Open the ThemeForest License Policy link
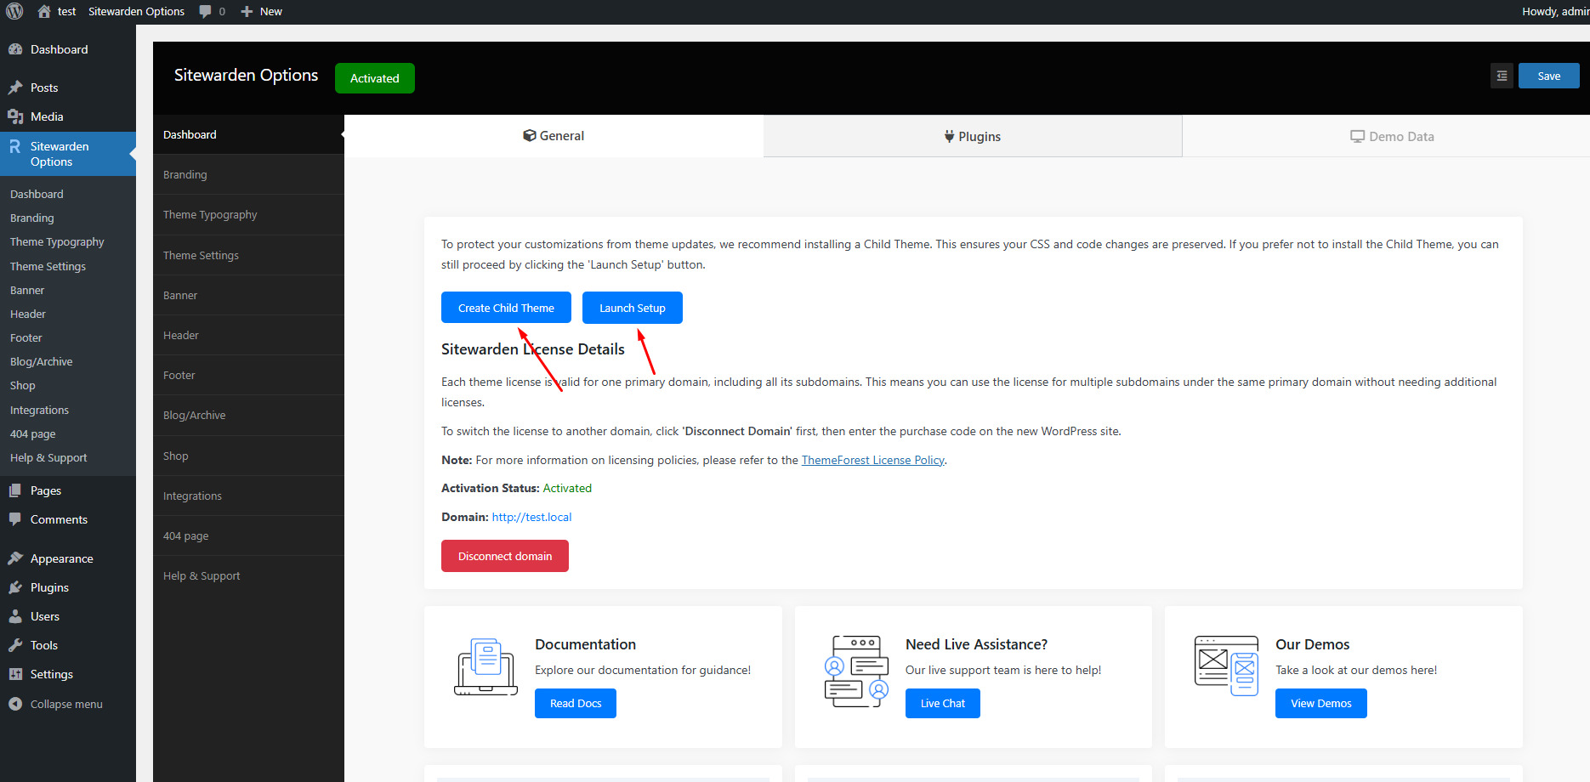1590x782 pixels. pyautogui.click(x=872, y=460)
